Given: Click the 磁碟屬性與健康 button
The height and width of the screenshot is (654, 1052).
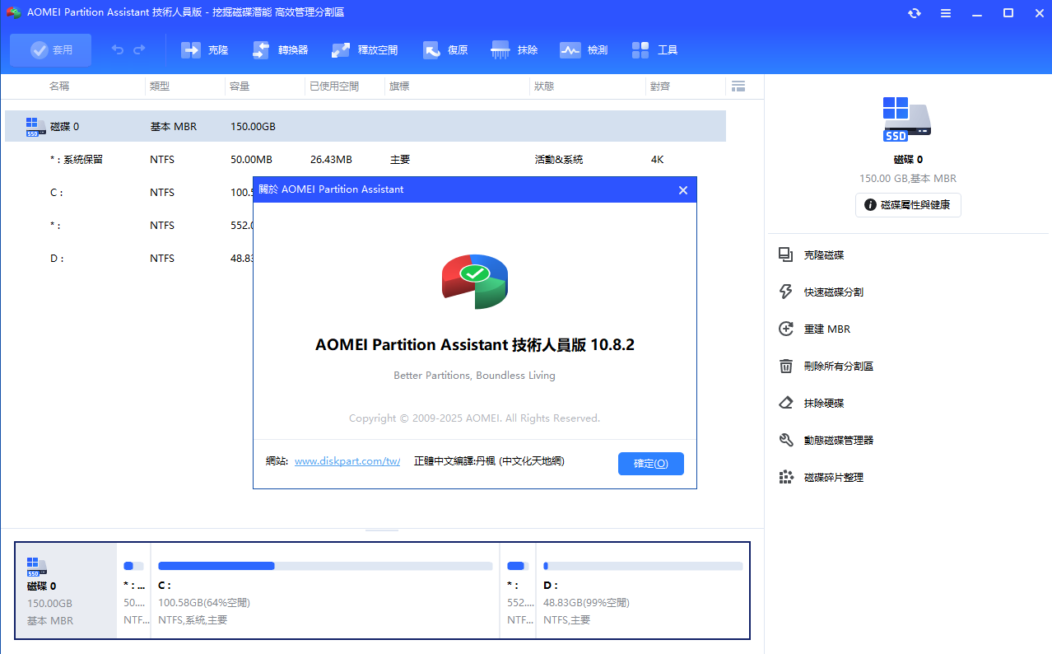Looking at the screenshot, I should [908, 205].
